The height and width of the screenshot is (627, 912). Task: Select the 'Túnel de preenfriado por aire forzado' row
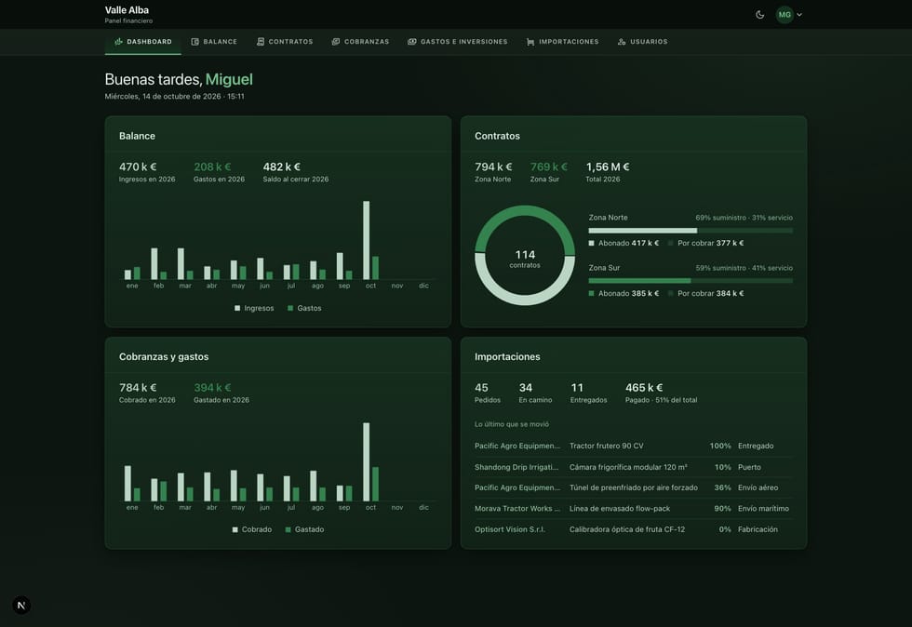pyautogui.click(x=634, y=488)
